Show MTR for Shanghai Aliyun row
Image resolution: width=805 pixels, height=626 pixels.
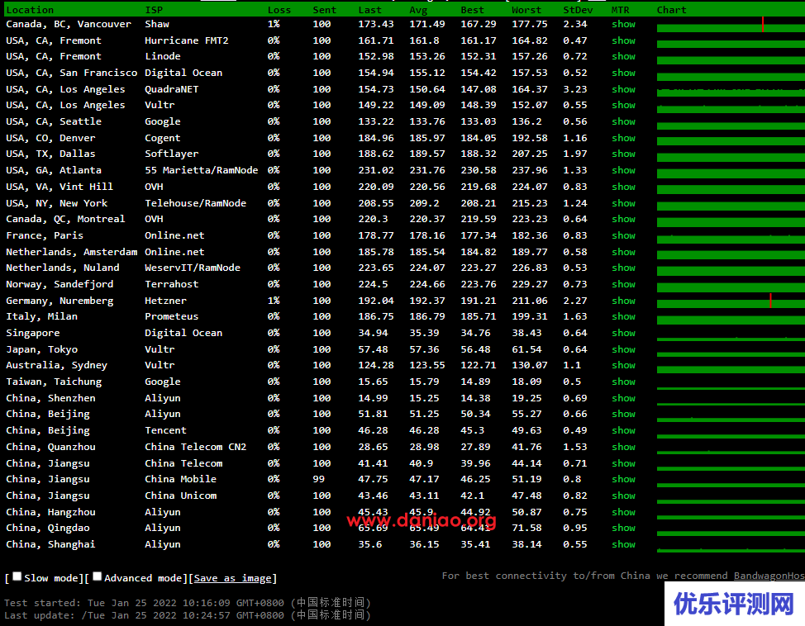[623, 544]
